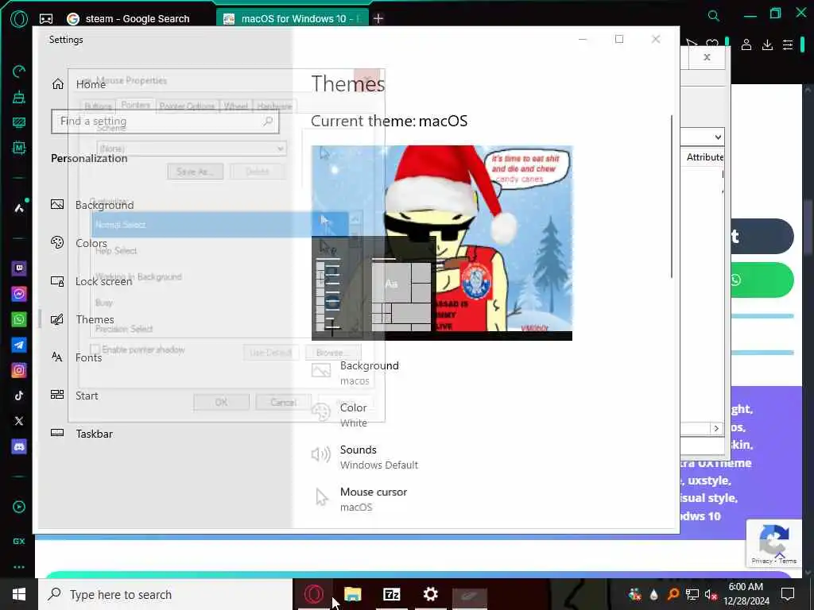Screen dimensions: 814x610
Task: Click the network tray icon
Action: coord(692,594)
